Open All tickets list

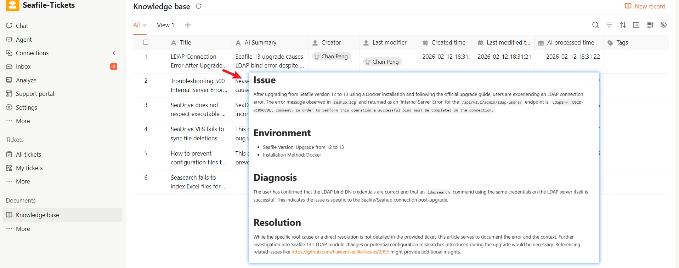coord(28,155)
